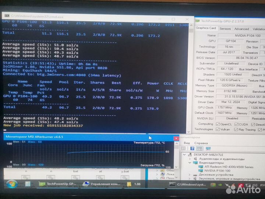Toggle the OpenCL checkbox in GPU-Z
The image size is (265, 199).
(x=218, y=124)
